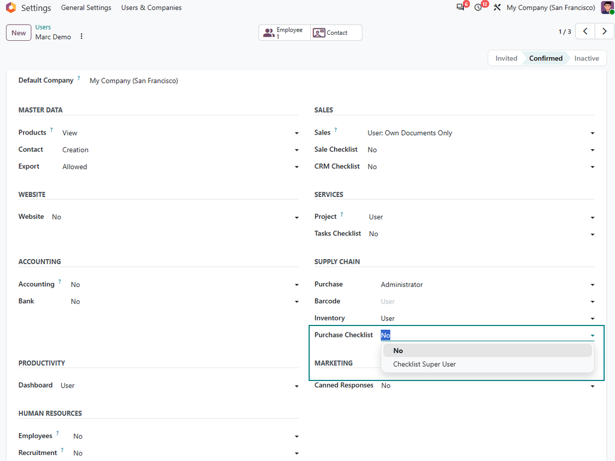
Task: Open the Dashboard access dropdown
Action: [179, 386]
